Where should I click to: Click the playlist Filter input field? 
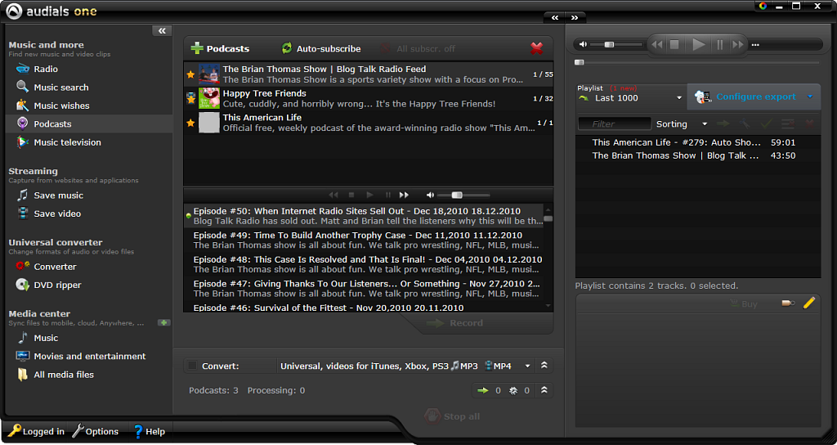tap(615, 124)
